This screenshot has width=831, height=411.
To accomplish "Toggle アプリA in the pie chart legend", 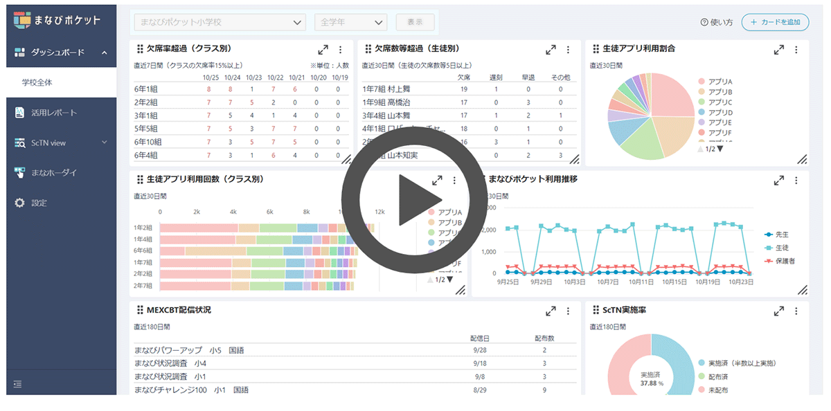I will point(715,82).
